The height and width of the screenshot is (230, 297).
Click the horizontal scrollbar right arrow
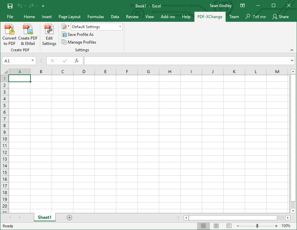pyautogui.click(x=288, y=218)
